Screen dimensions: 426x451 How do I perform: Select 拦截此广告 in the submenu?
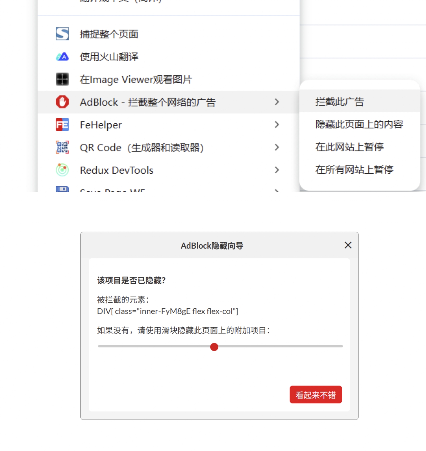[340, 102]
